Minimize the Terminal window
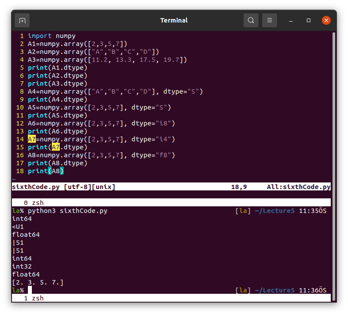This screenshot has width=348, height=315. pos(291,20)
